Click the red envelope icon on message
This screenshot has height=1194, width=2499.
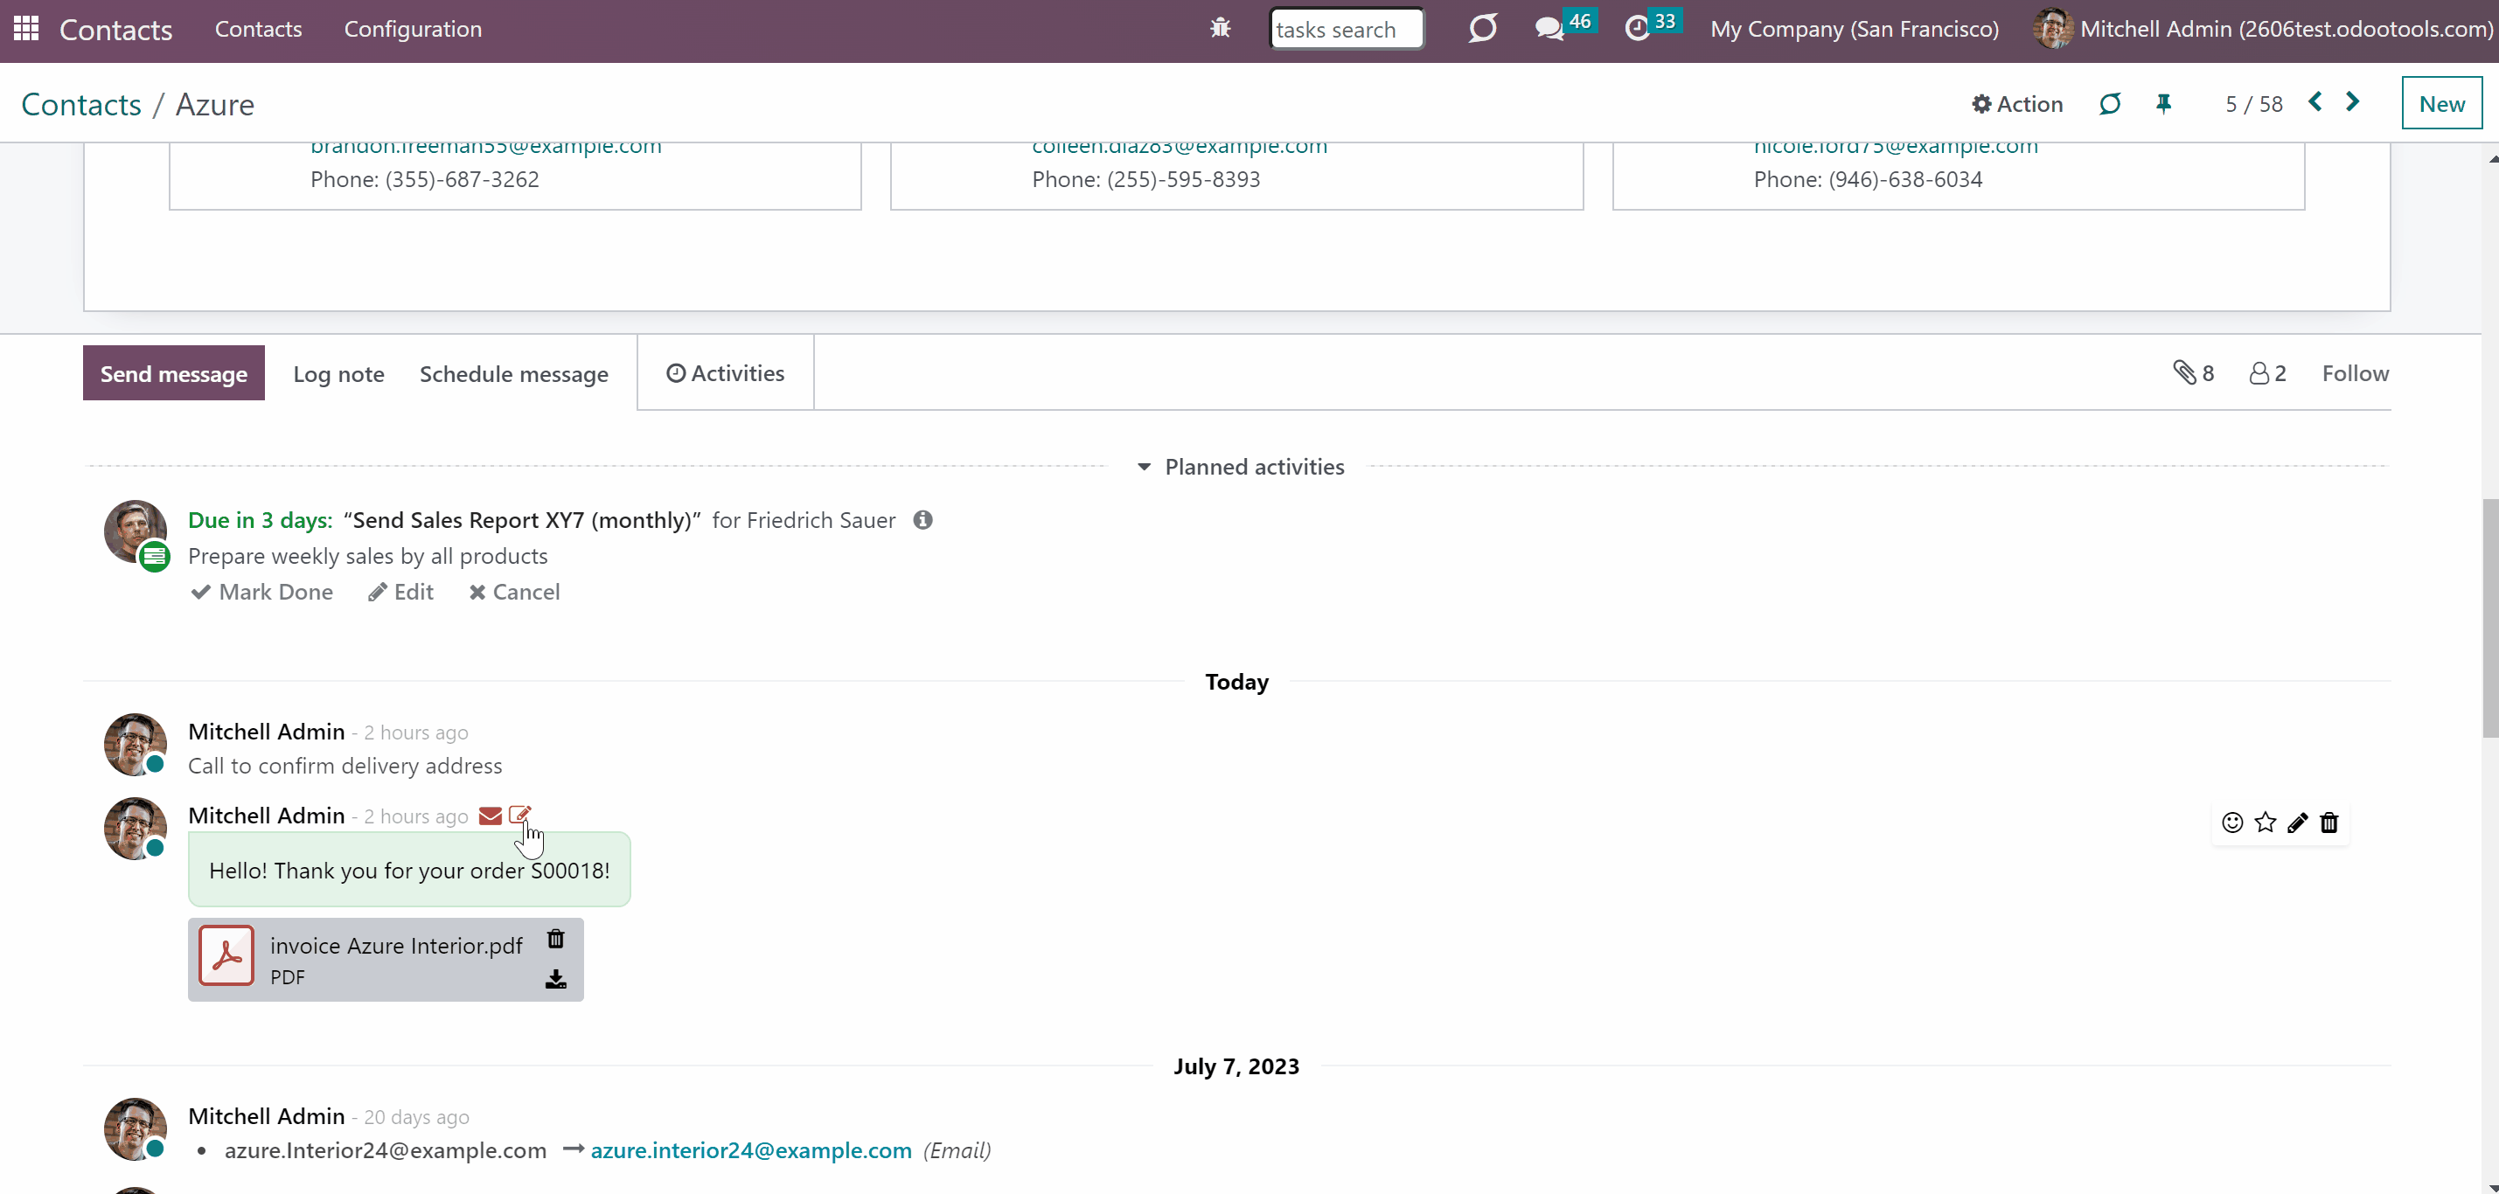click(490, 816)
